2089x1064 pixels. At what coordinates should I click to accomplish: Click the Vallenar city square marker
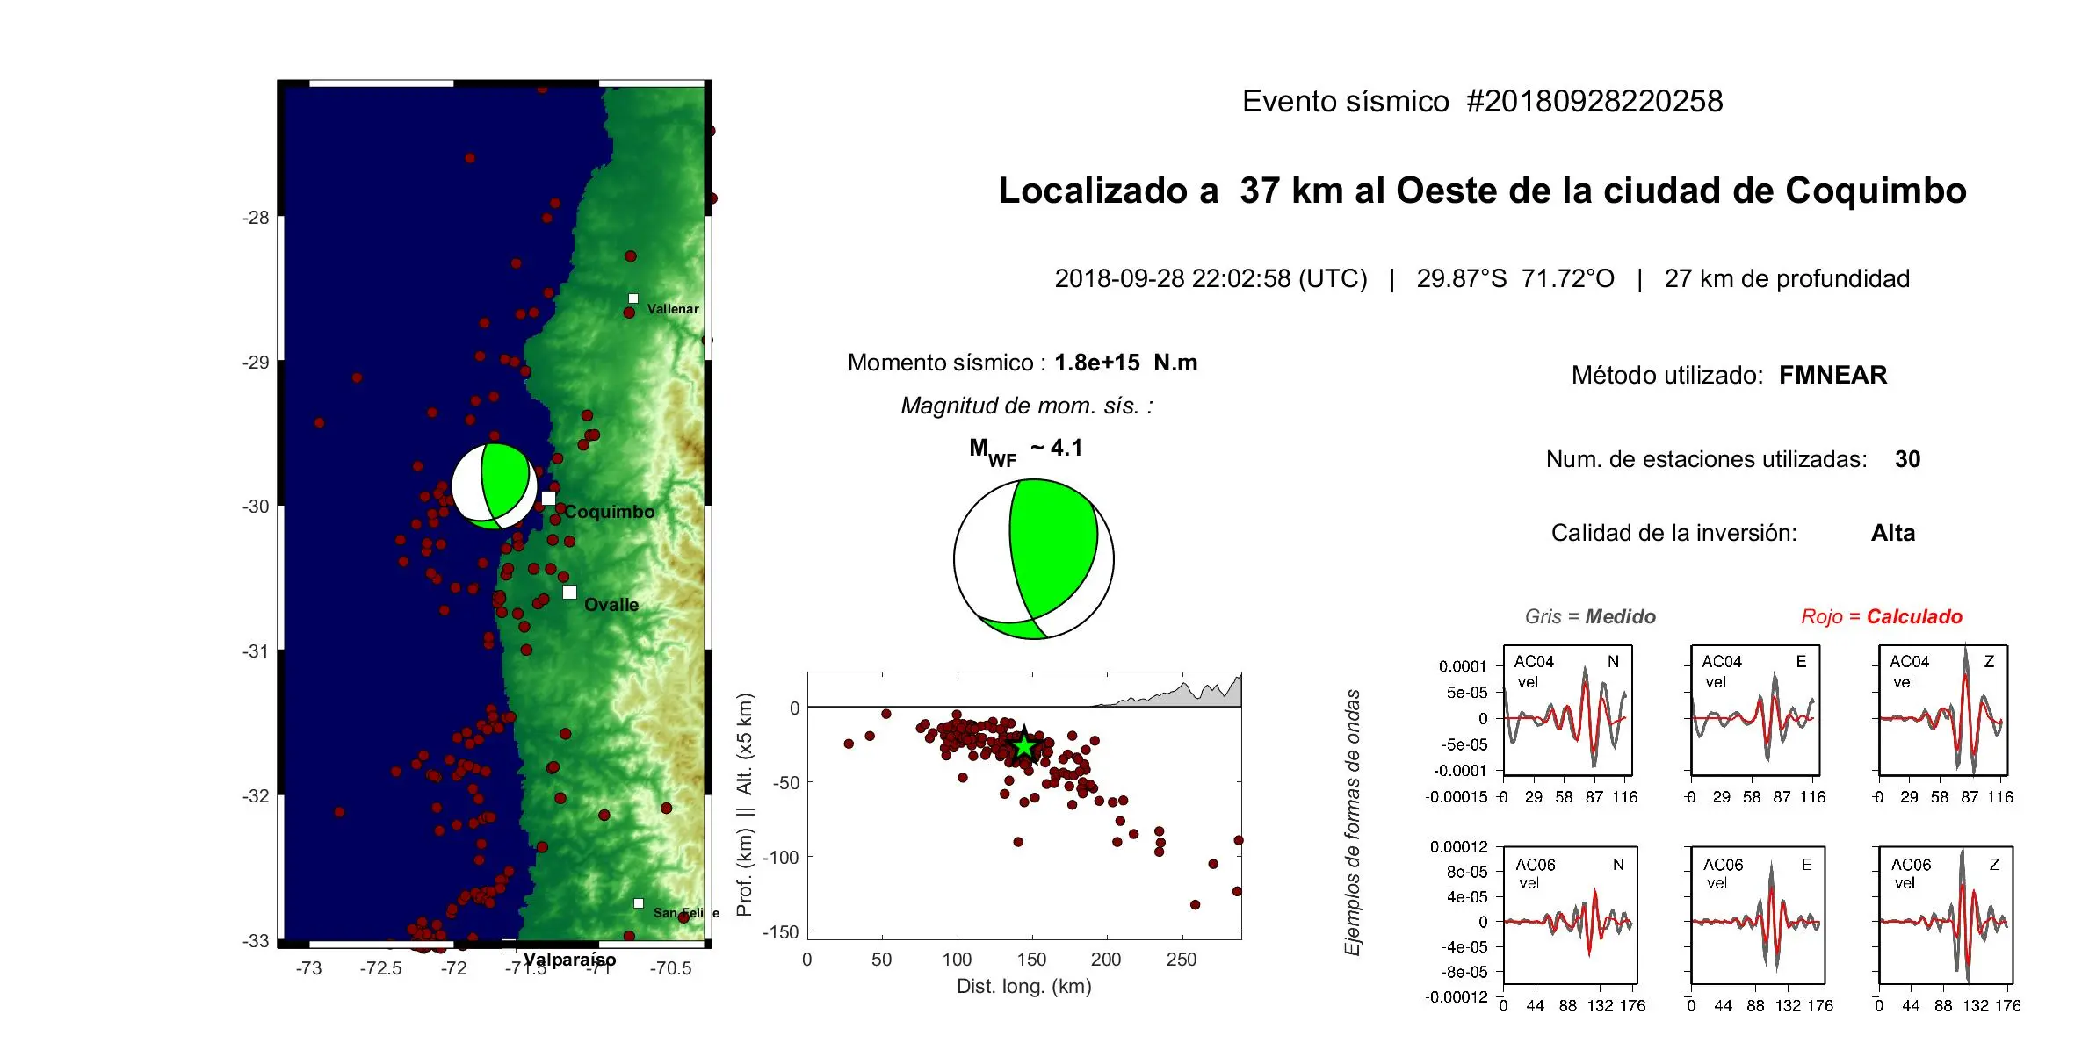pyautogui.click(x=633, y=298)
